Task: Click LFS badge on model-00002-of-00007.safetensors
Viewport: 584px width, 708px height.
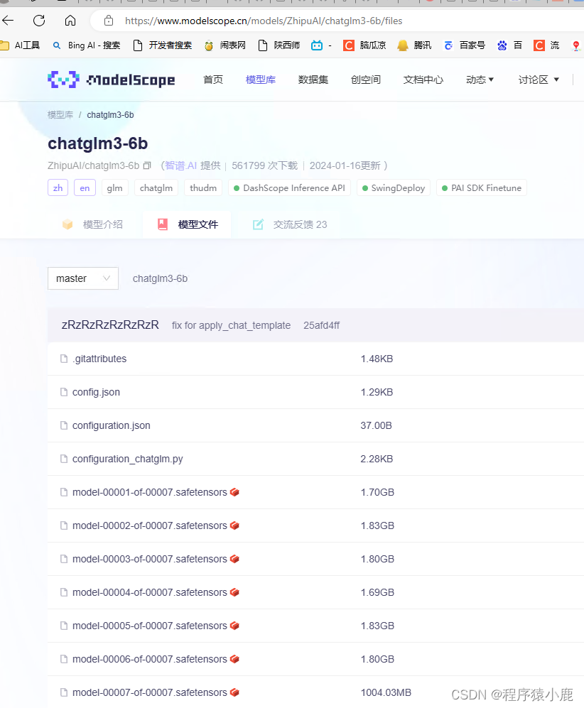Action: click(x=234, y=525)
